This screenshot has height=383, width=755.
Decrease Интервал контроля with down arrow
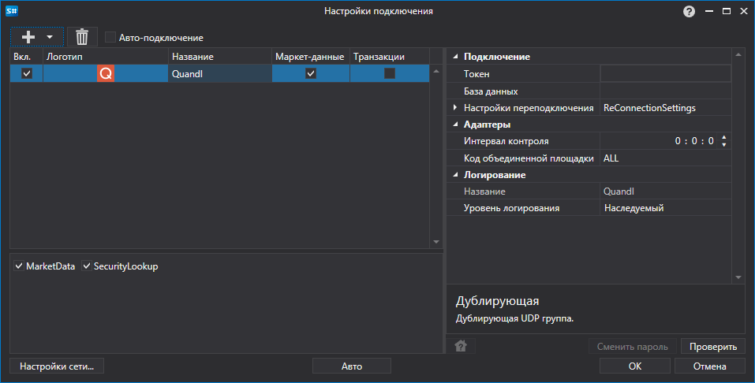[723, 144]
